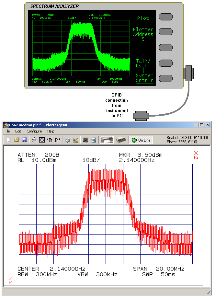This screenshot has height=298, width=215.
Task: Save plot with the floppy disk icon
Action: click(x=24, y=140)
